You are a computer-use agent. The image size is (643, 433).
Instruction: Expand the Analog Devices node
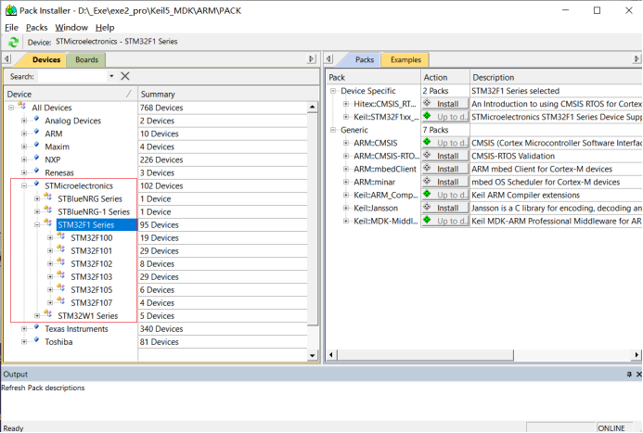tap(24, 121)
